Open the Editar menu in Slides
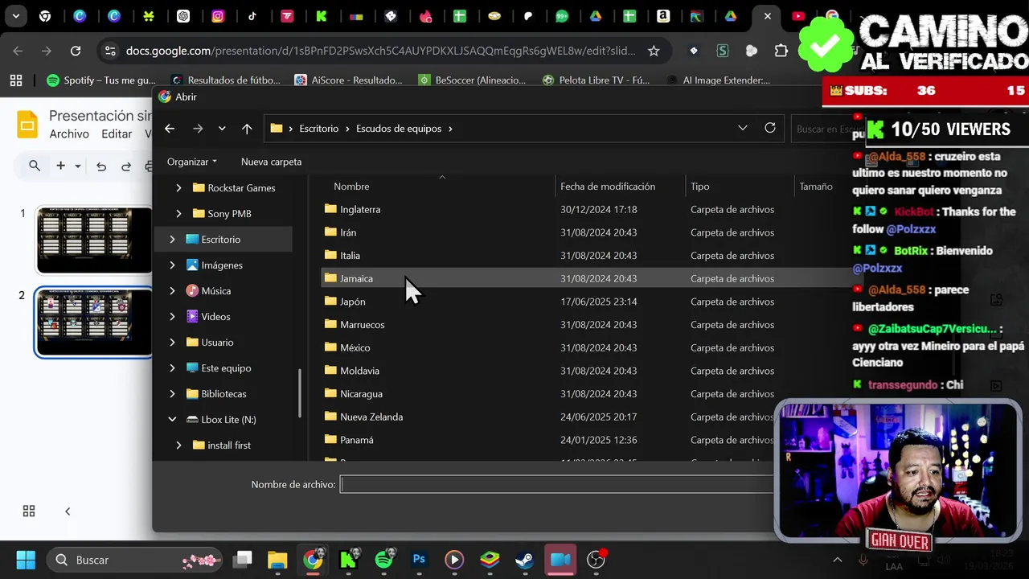 click(x=117, y=134)
